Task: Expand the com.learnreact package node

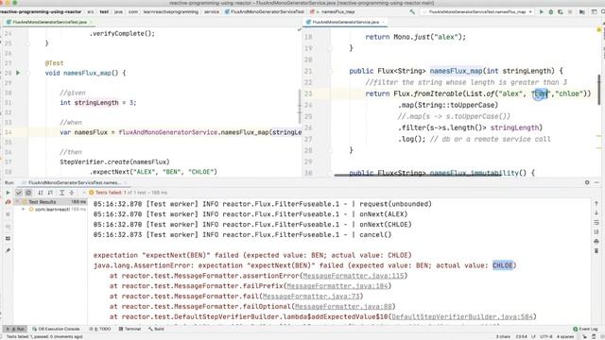Action: (x=23, y=210)
